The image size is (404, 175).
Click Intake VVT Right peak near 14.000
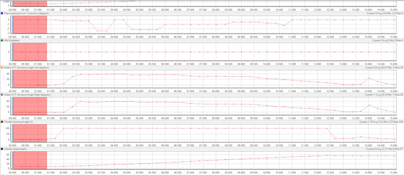coord(369,105)
